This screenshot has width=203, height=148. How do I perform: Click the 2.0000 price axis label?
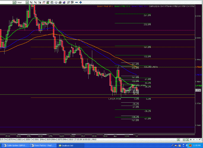tap(198, 38)
